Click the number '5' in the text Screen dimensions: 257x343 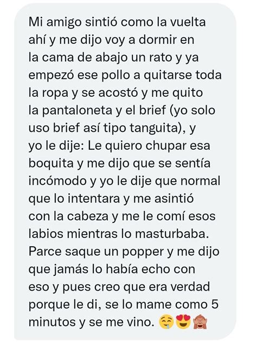pos(215,305)
